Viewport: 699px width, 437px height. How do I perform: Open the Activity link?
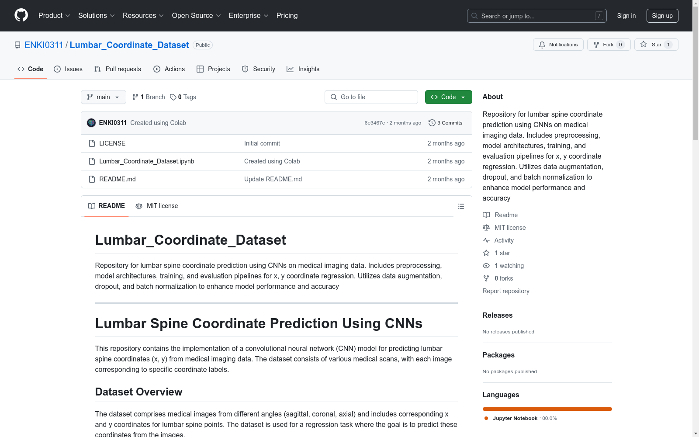tap(498, 240)
